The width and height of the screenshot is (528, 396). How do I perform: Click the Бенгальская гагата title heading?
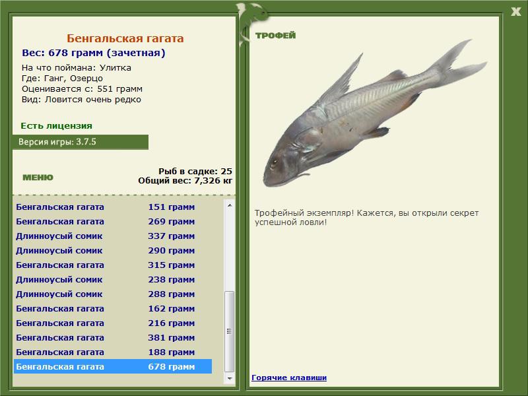tap(125, 38)
